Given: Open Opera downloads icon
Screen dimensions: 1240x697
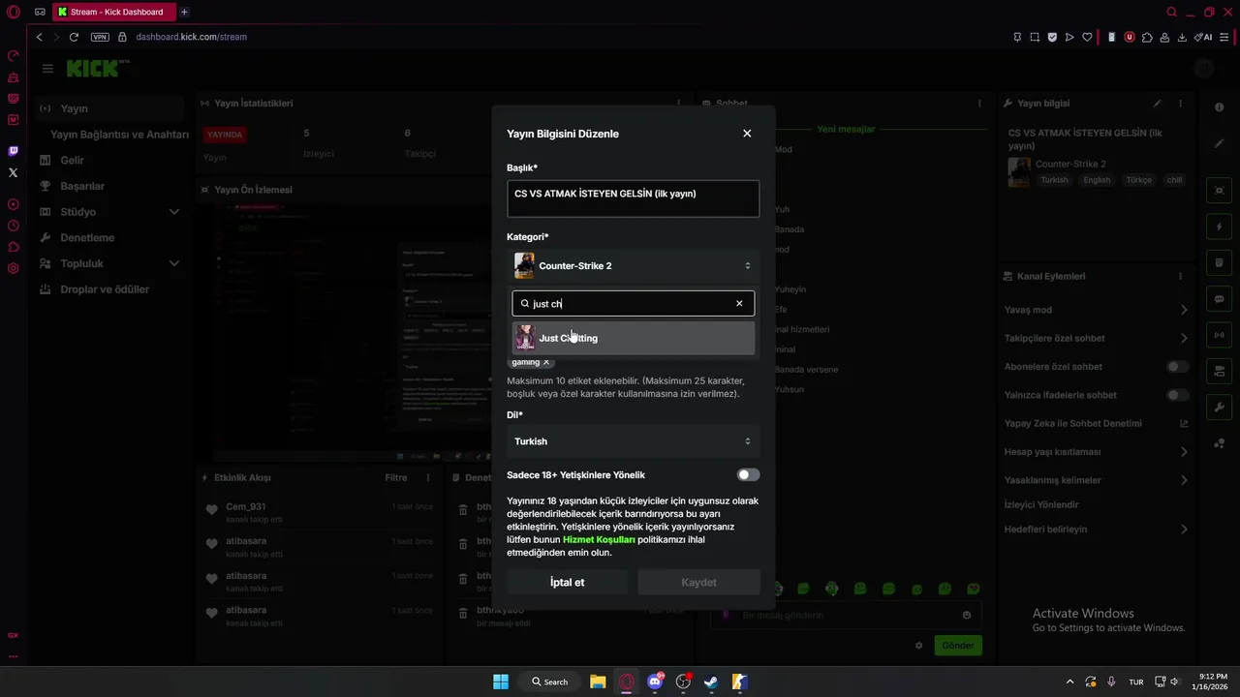Looking at the screenshot, I should (1183, 37).
